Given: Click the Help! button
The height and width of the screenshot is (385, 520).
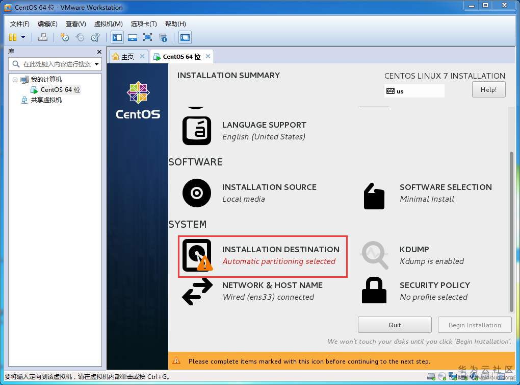Looking at the screenshot, I should 488,90.
